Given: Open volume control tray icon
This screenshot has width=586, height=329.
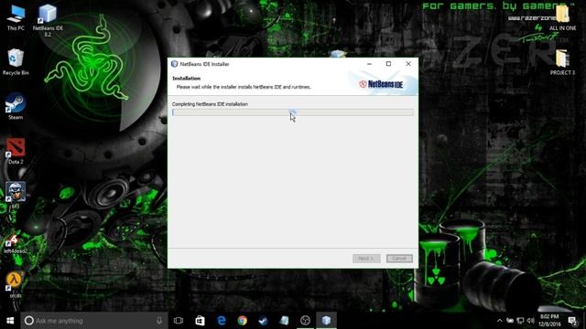Looking at the screenshot, I should coord(531,321).
